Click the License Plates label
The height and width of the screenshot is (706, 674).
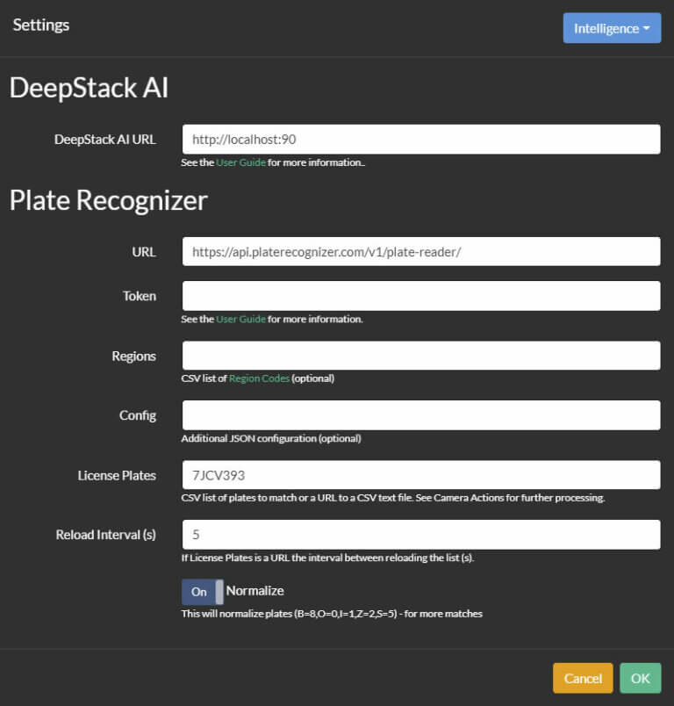[x=117, y=475]
